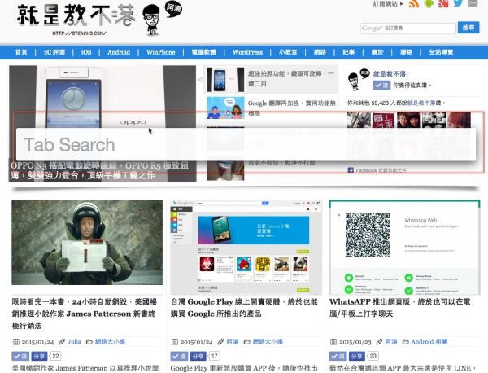Open 網路大小事 category under James Patterson article
This screenshot has height=373, width=488.
110,342
